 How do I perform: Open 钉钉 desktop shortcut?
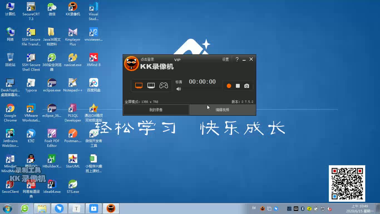(31, 136)
